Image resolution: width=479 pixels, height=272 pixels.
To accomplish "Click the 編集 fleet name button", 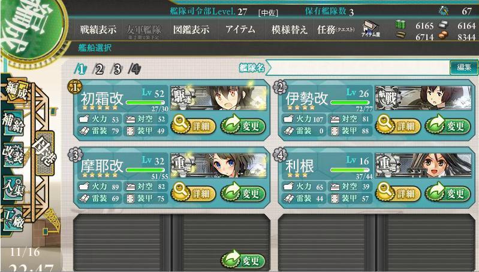I will tap(464, 68).
